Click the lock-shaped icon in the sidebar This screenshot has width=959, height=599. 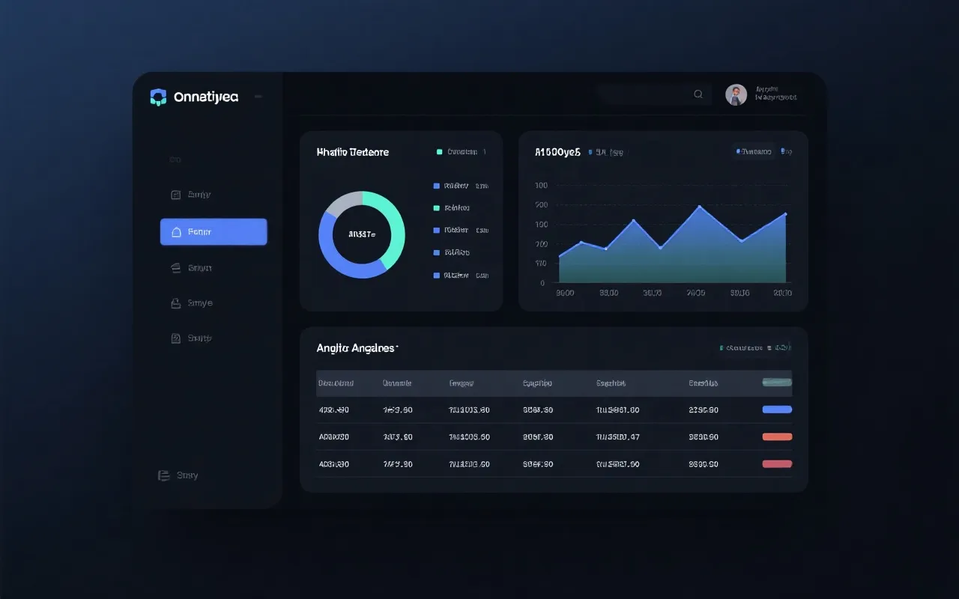[x=176, y=303]
